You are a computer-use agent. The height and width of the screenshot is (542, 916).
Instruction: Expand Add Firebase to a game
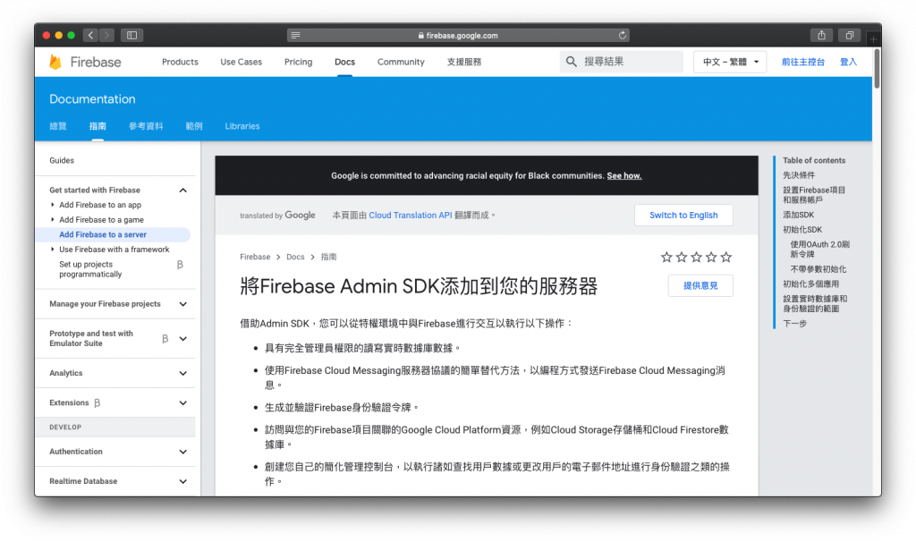tap(53, 220)
